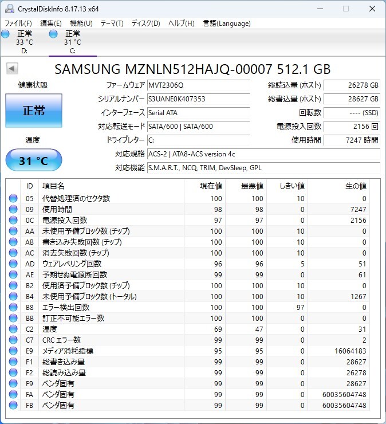386x424 pixels.
Task: Open the 編集(E) menu
Action: pos(51,23)
